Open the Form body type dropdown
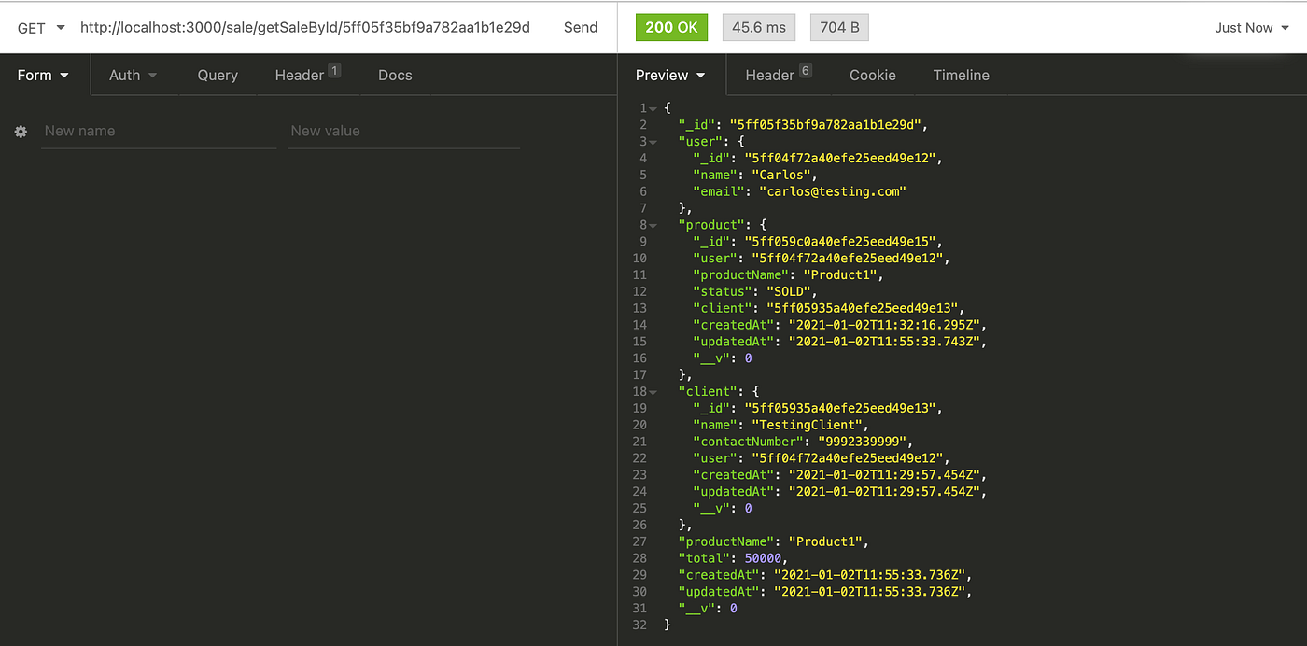 [43, 75]
